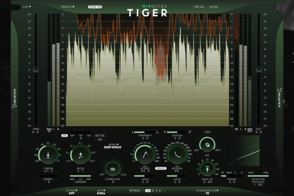Click the OUT value 0.0
The height and width of the screenshot is (196, 294).
tap(259, 132)
